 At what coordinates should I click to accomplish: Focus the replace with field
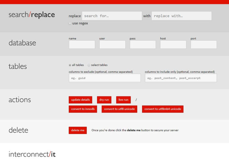181,16
